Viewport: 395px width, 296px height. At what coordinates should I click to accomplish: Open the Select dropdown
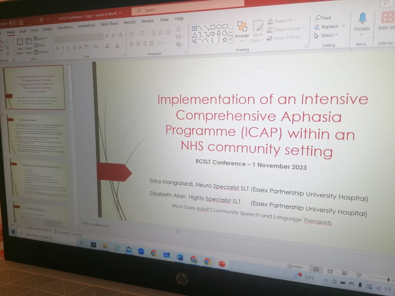tap(326, 35)
